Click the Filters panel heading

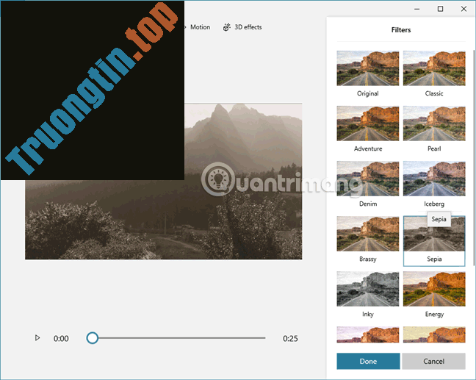point(401,30)
